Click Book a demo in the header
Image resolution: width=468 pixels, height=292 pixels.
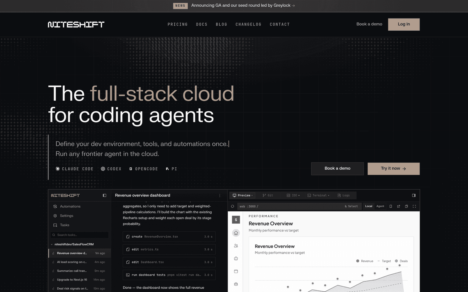(x=369, y=24)
